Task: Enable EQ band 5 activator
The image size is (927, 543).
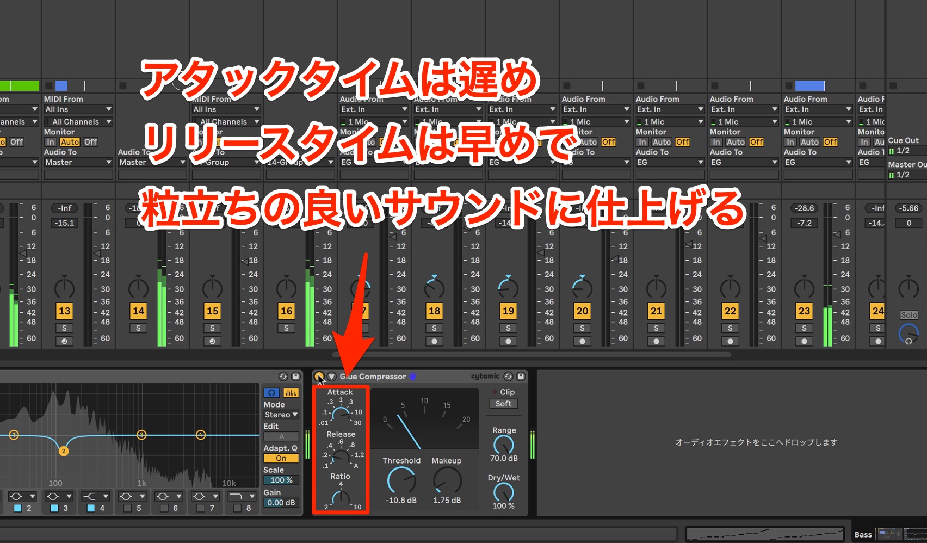Action: [x=127, y=508]
